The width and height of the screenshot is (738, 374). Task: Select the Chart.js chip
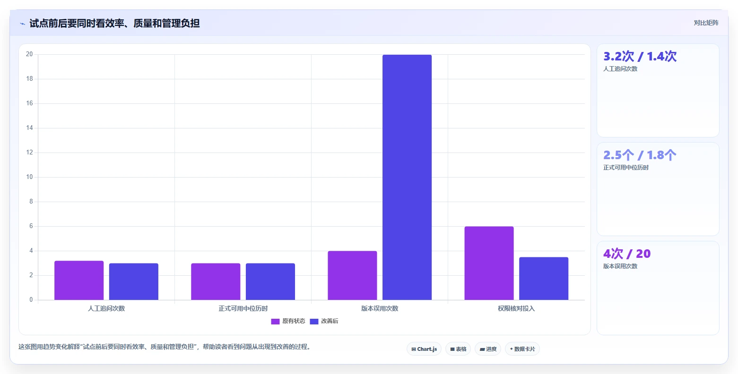click(x=424, y=349)
